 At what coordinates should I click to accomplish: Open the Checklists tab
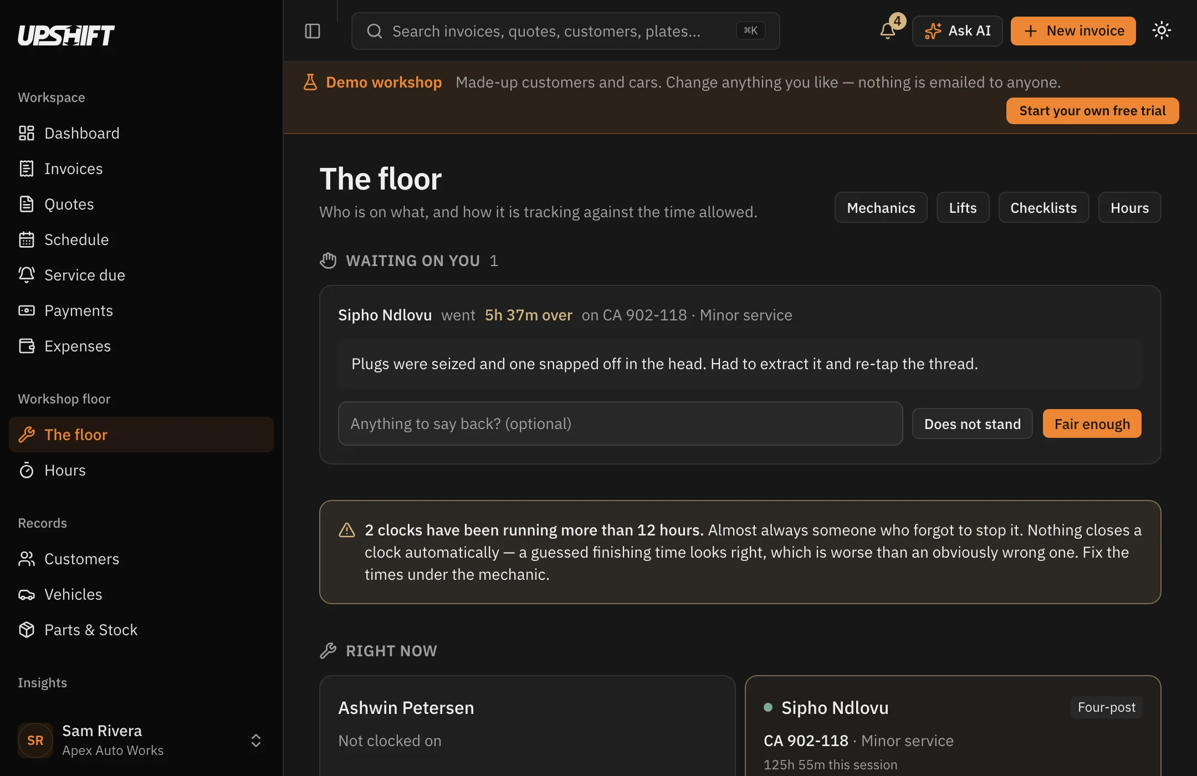pos(1043,208)
